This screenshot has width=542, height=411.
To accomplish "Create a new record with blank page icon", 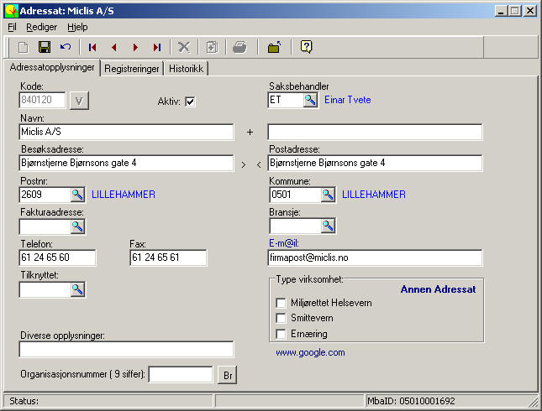I will pyautogui.click(x=24, y=47).
